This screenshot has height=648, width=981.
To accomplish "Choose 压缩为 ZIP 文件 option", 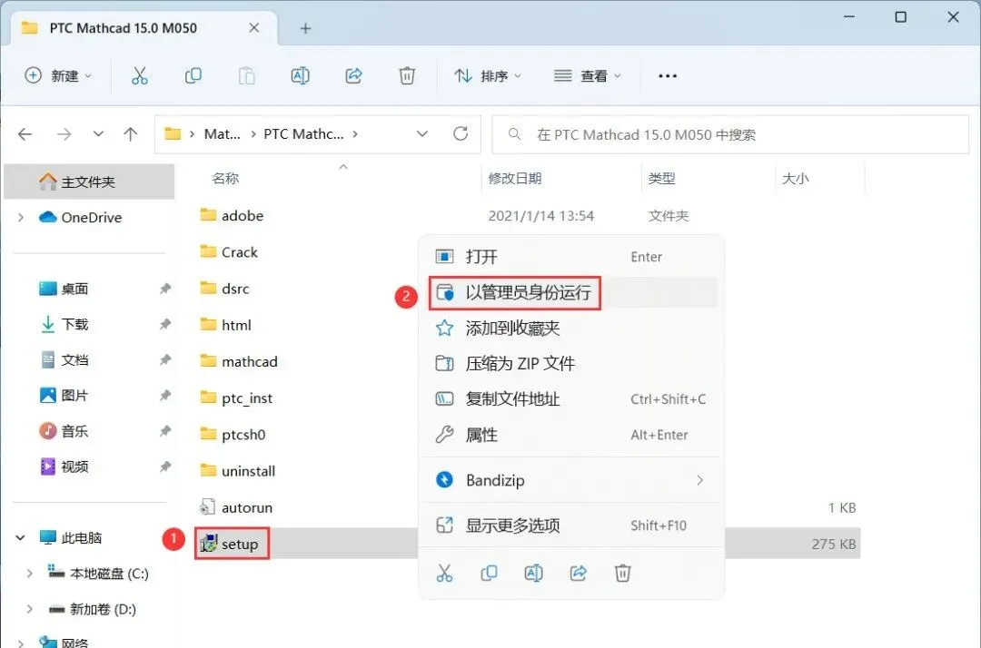I will click(x=571, y=364).
